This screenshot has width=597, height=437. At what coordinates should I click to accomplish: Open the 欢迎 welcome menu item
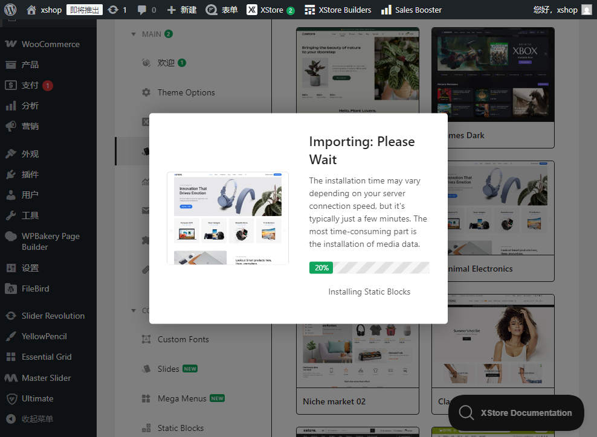(x=193, y=63)
